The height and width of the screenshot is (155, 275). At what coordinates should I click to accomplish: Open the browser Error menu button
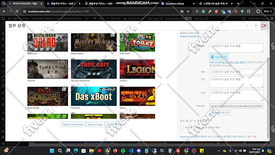pyautogui.click(x=268, y=11)
